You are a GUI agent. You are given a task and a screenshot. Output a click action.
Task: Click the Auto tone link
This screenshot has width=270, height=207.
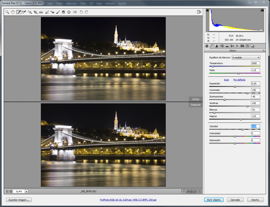(x=226, y=80)
